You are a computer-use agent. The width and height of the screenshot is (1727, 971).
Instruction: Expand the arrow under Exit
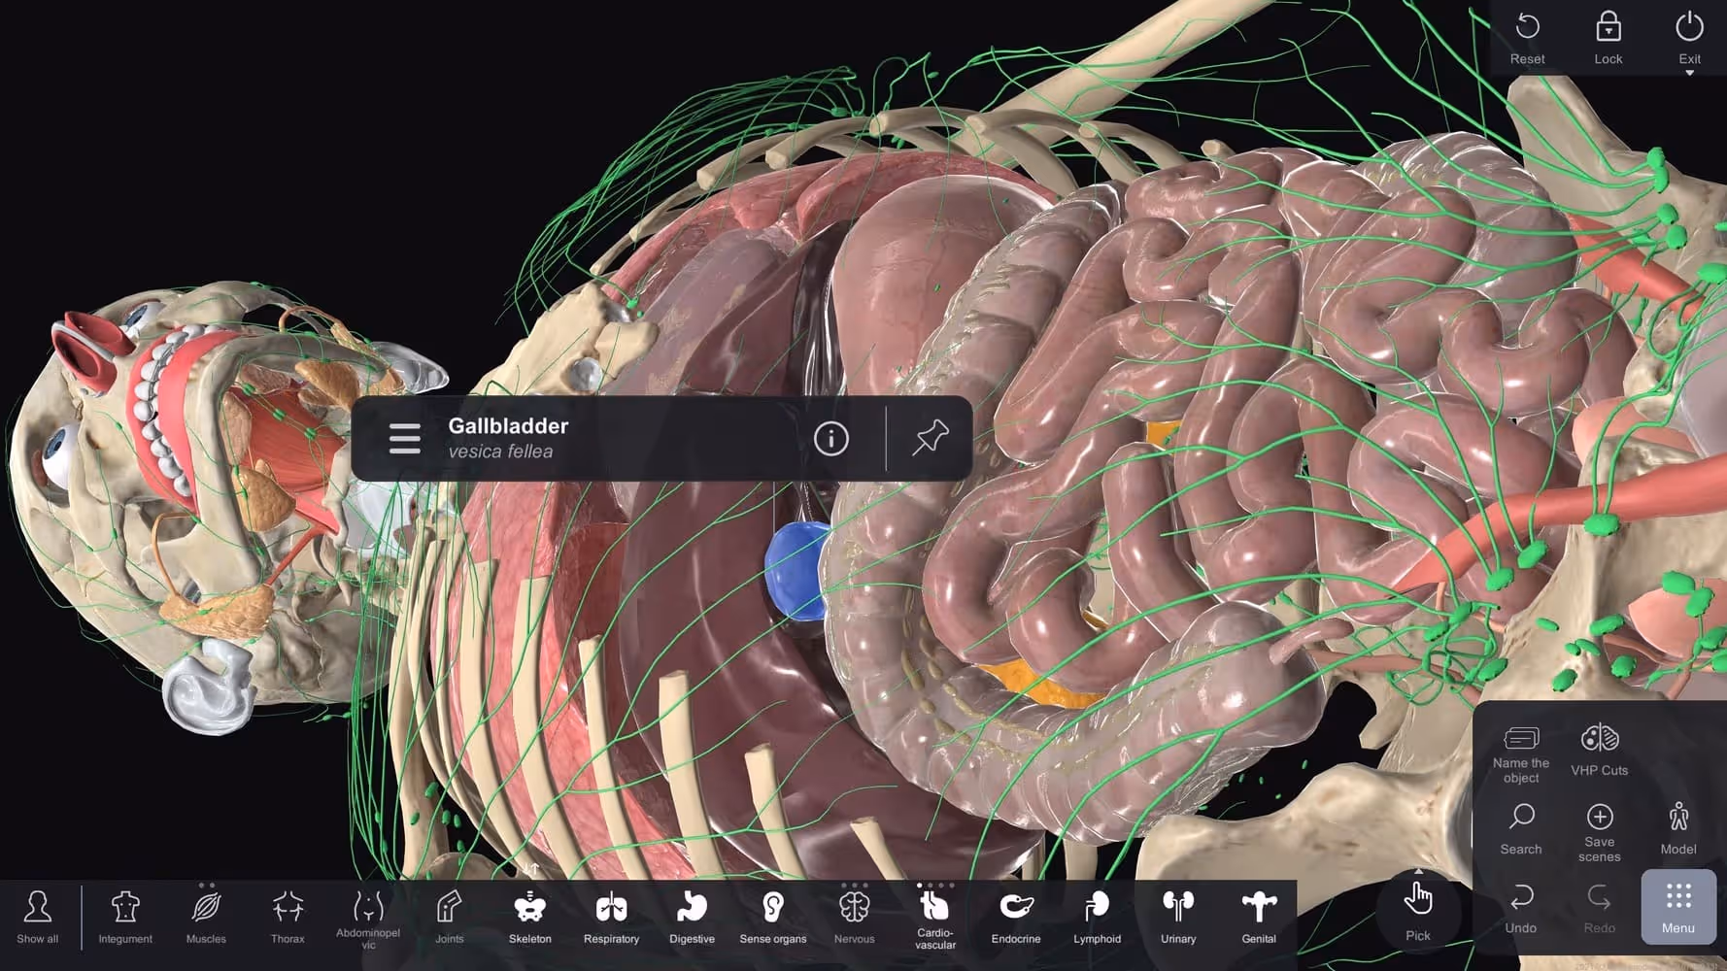(x=1689, y=70)
